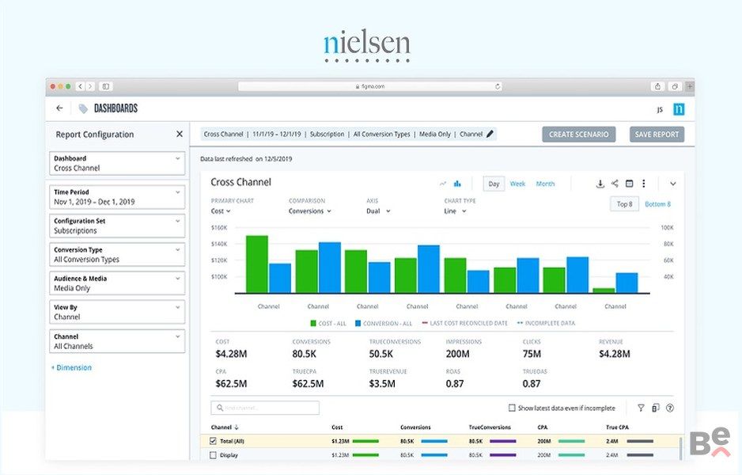Click the Cost column header
This screenshot has height=475, width=742.
(x=337, y=427)
